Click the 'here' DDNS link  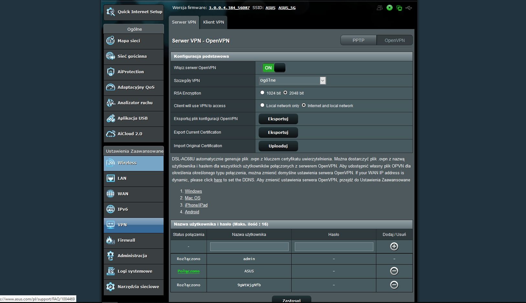click(218, 180)
